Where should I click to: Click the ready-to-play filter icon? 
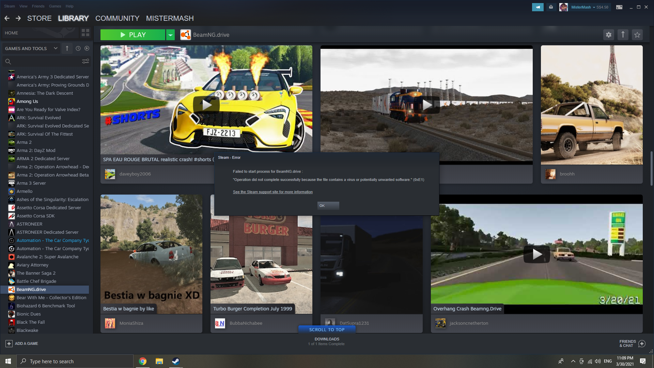coord(87,48)
